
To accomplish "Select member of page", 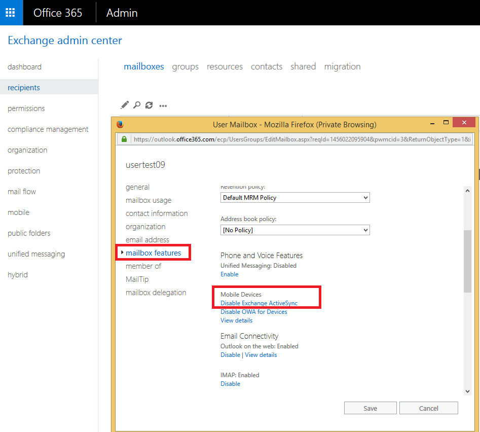I will 143,266.
